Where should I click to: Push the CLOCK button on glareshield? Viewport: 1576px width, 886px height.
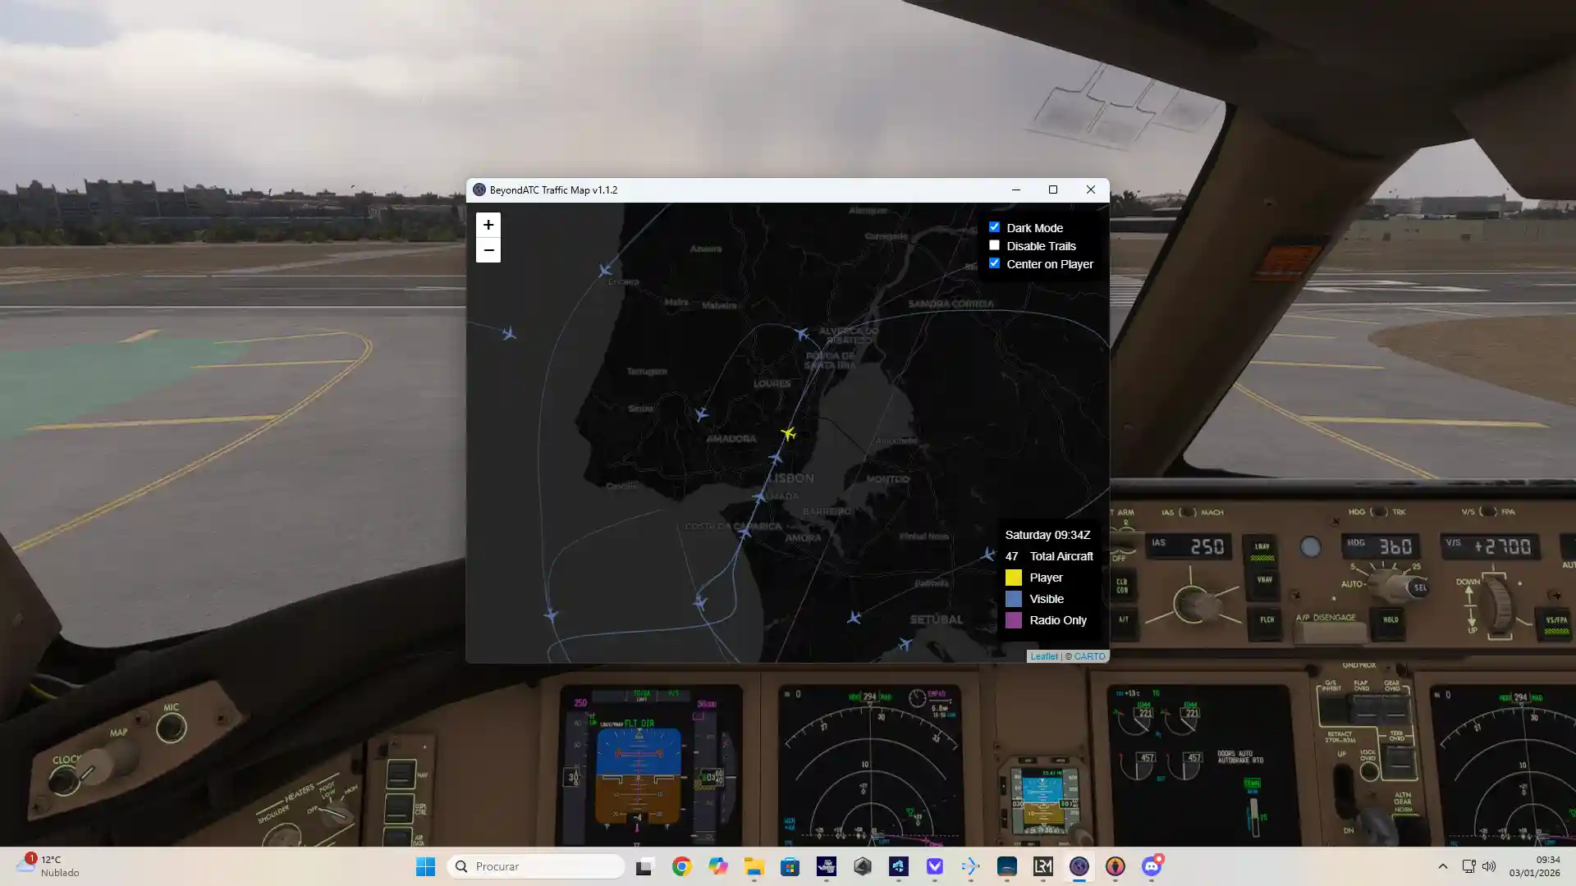coord(62,780)
